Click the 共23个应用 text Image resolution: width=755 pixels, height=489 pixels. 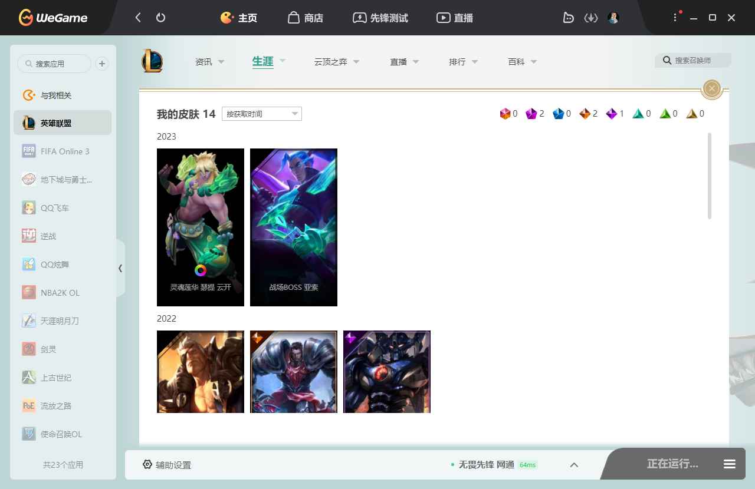coord(63,465)
